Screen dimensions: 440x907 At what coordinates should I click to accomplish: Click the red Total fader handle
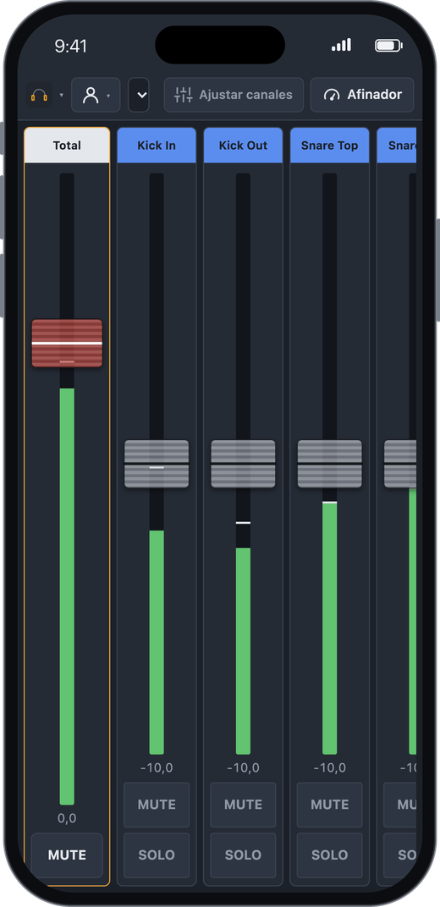click(67, 343)
